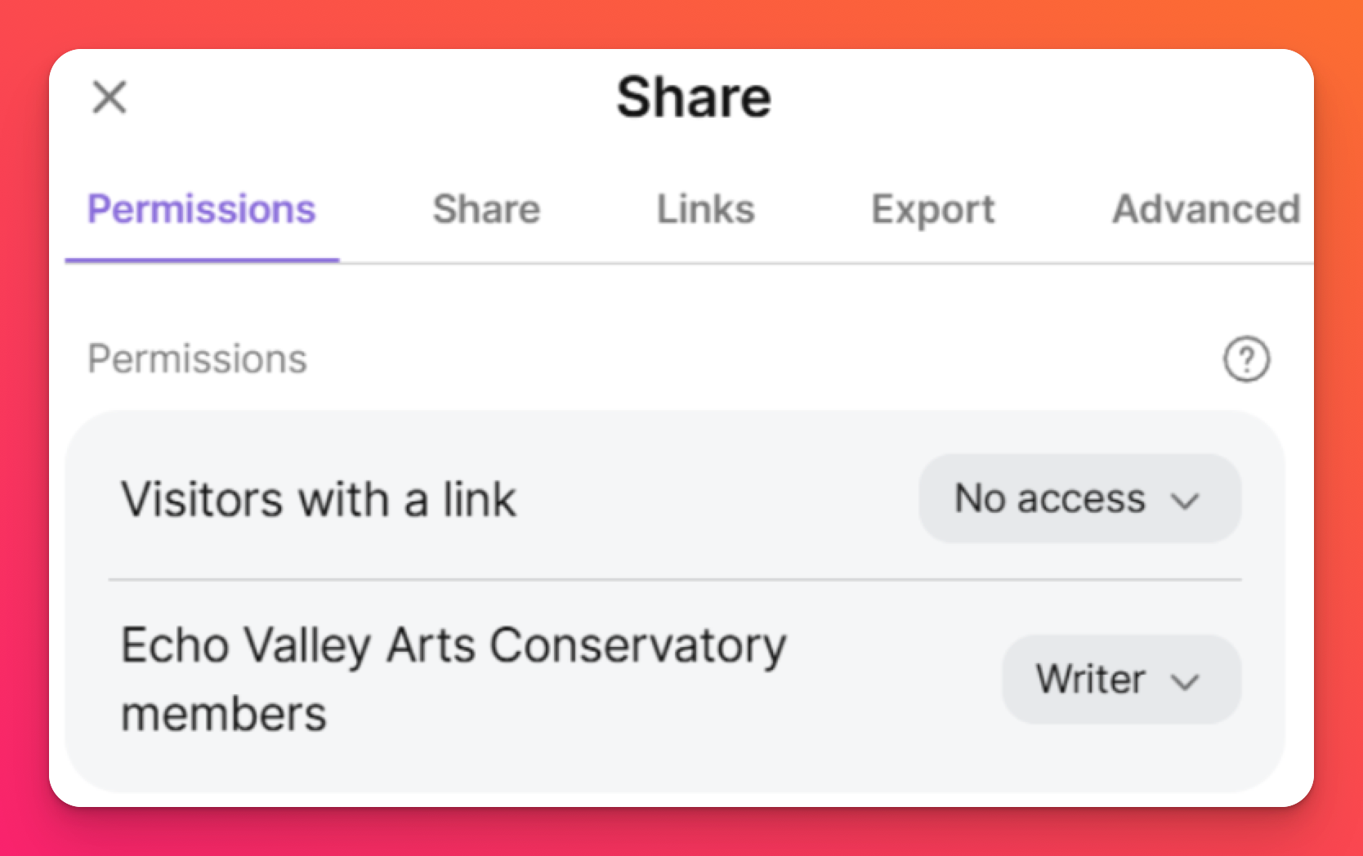Click the Share dialog title
This screenshot has height=856, width=1363.
point(694,97)
